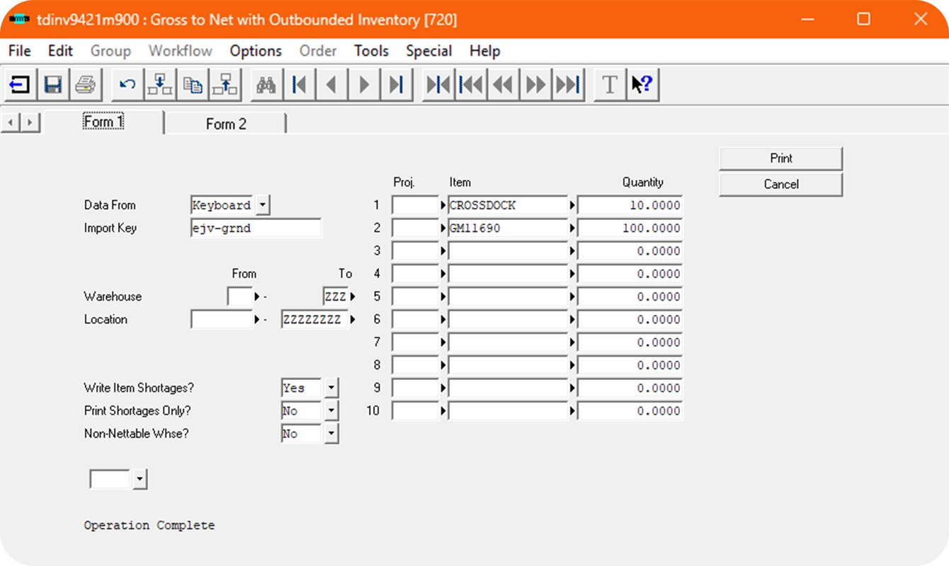Image resolution: width=949 pixels, height=566 pixels.
Task: Open the Help menu
Action: pyautogui.click(x=485, y=51)
